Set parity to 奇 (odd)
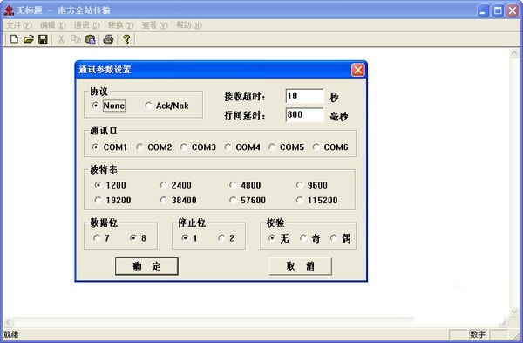Image resolution: width=523 pixels, height=343 pixels. [x=309, y=238]
